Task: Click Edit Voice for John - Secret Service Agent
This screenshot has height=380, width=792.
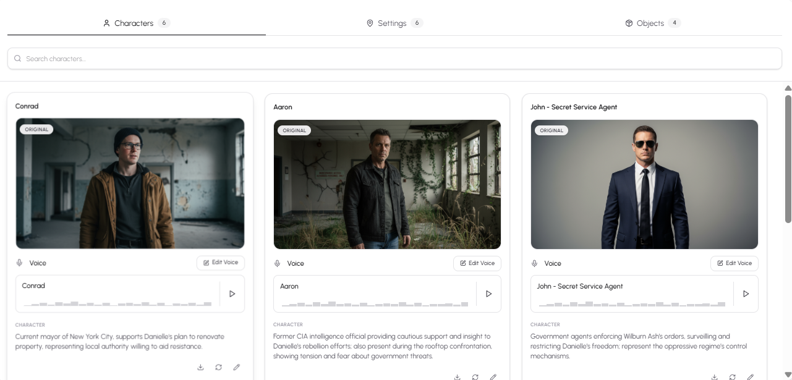Action: tap(735, 263)
